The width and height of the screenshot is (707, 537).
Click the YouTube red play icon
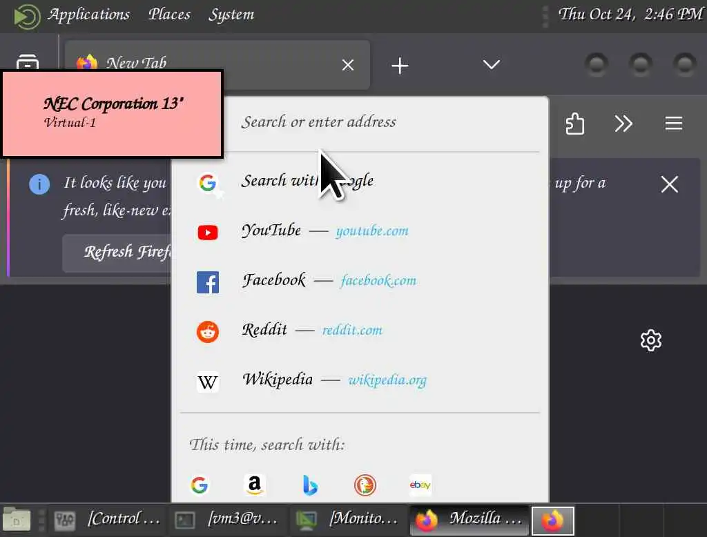pos(208,232)
